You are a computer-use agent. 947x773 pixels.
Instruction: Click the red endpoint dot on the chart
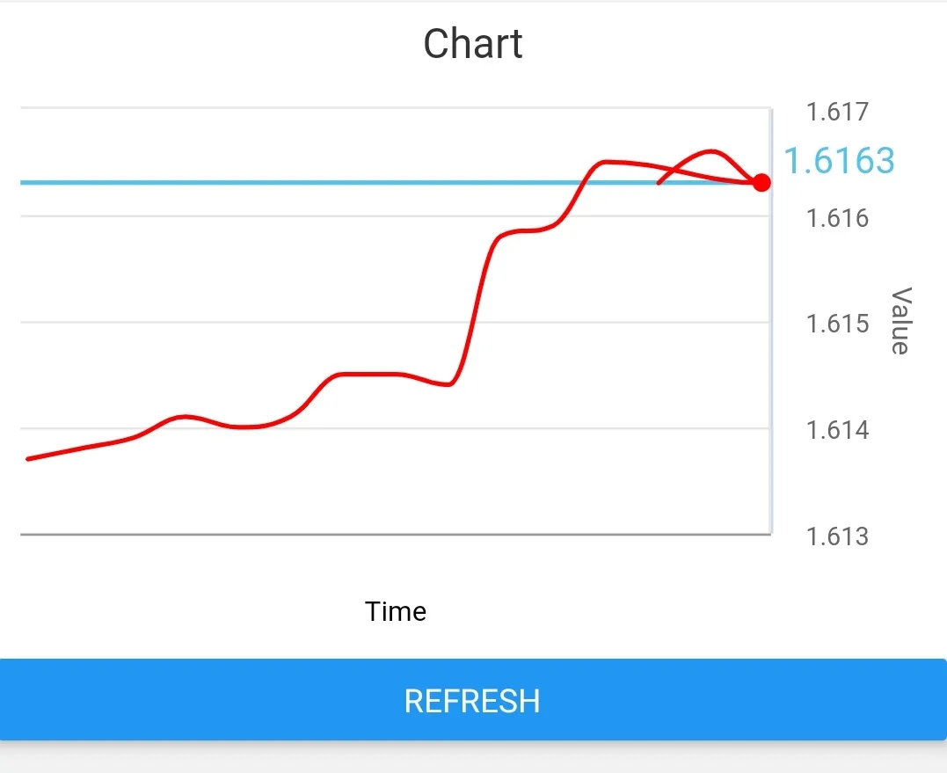[x=761, y=182]
